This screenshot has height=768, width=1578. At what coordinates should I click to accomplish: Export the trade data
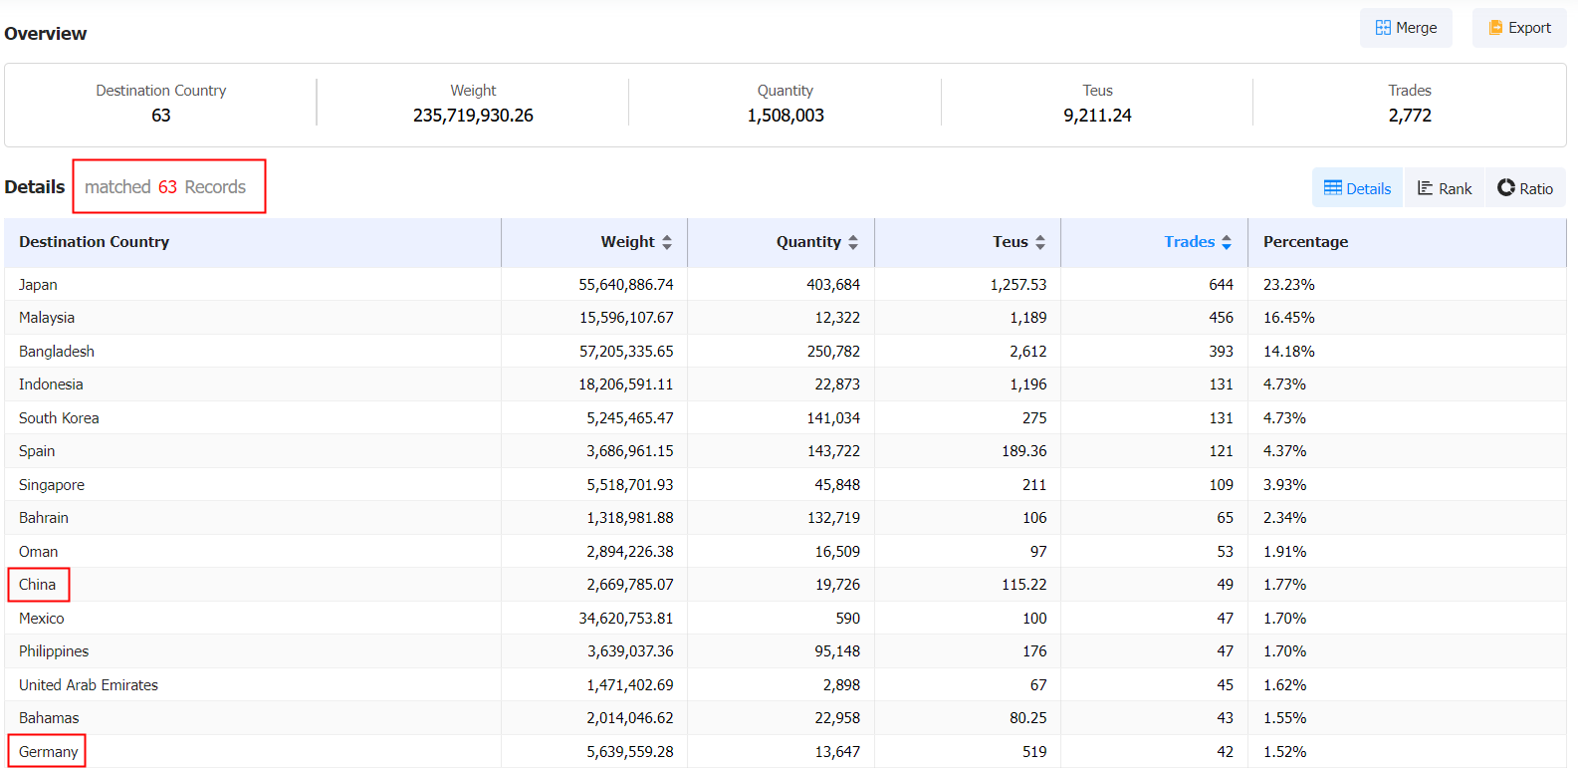point(1519,28)
